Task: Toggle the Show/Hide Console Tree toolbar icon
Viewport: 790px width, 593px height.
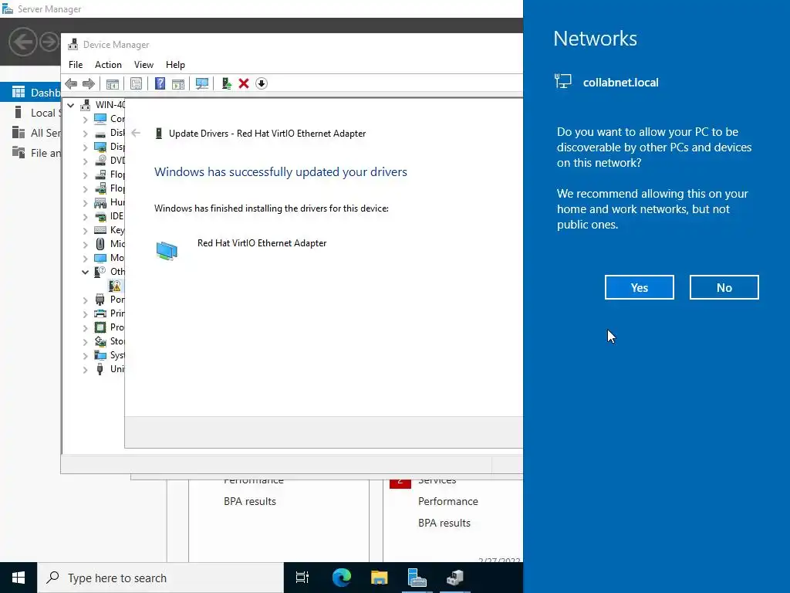Action: coord(113,83)
